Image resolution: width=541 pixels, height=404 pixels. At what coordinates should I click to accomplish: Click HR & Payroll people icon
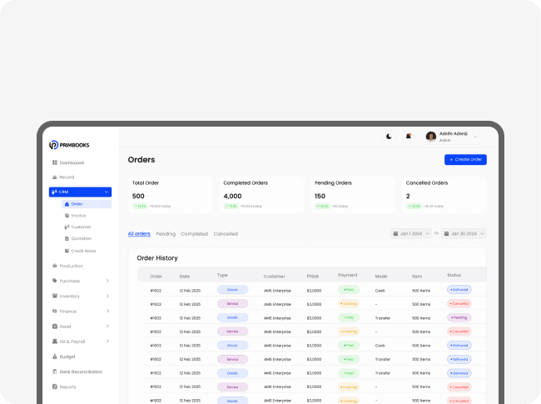(x=54, y=342)
